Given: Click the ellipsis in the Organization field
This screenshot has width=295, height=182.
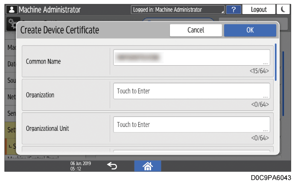Looking at the screenshot, I should point(265,97).
